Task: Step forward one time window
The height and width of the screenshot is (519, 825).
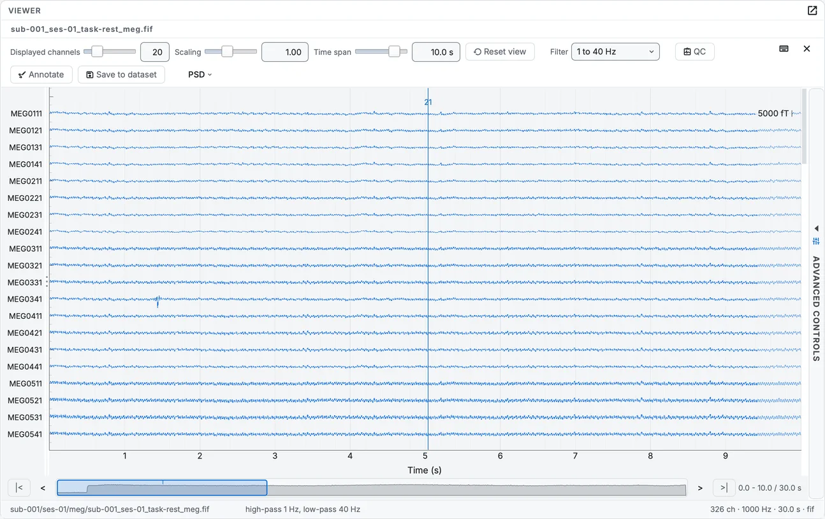Action: 700,488
